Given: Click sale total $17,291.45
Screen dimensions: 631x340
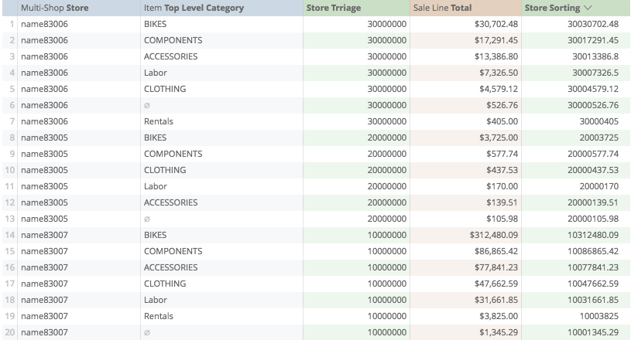Looking at the screenshot, I should [x=496, y=40].
